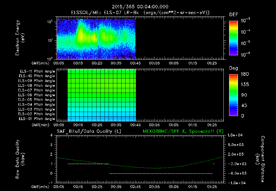The image size is (276, 191).
Task: Click the Deg pitch angle color bar
Action: [x=233, y=95]
